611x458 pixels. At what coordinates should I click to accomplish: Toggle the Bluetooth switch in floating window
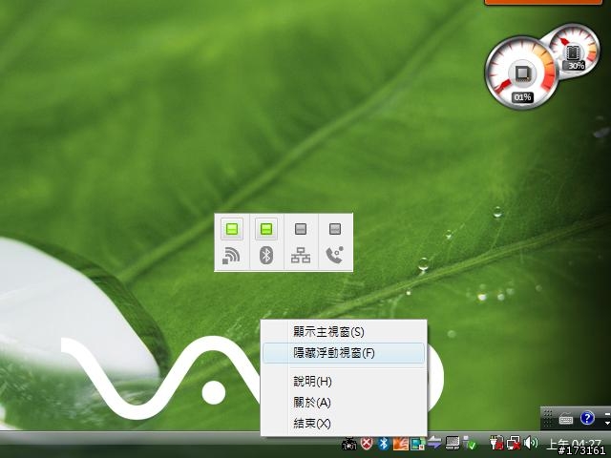266,229
